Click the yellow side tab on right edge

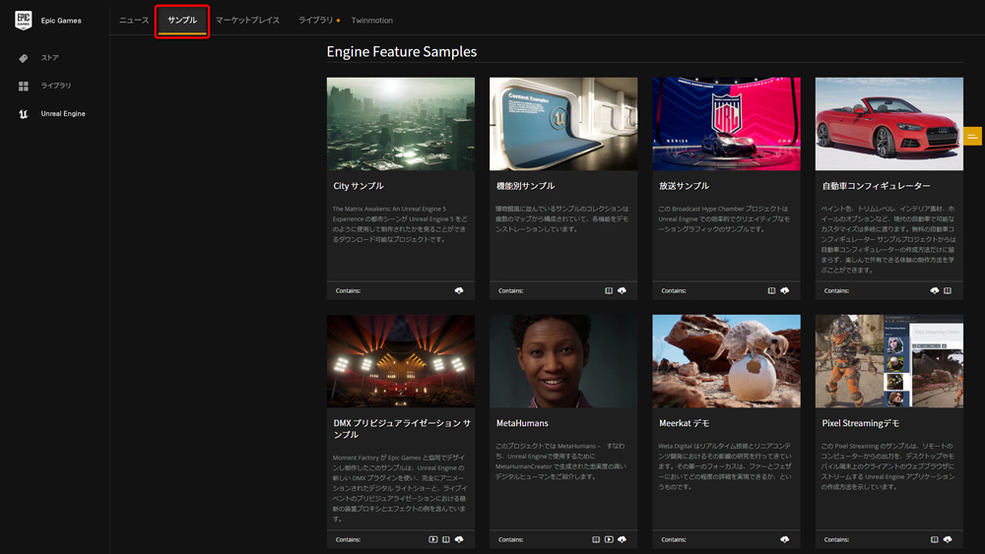click(x=972, y=136)
